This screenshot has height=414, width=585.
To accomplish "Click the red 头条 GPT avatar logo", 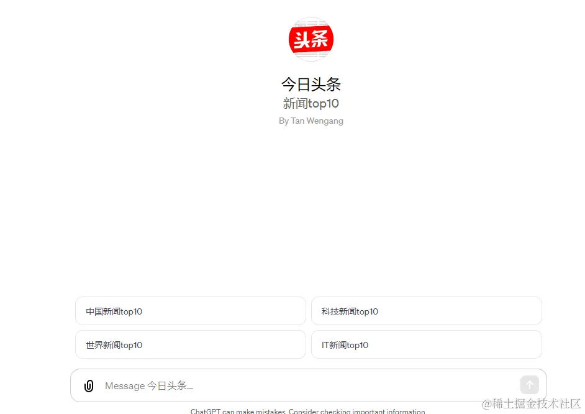I will click(x=311, y=39).
